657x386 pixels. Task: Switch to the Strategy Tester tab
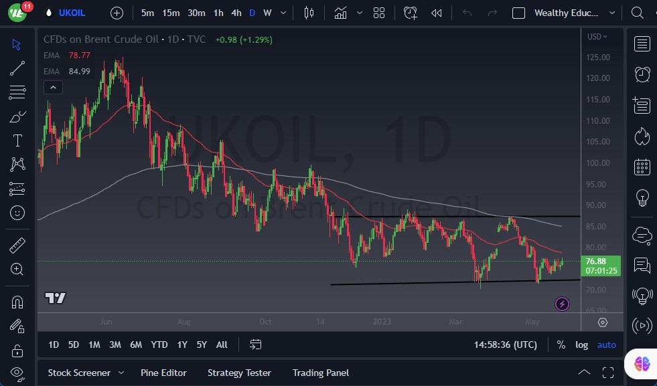coord(239,373)
